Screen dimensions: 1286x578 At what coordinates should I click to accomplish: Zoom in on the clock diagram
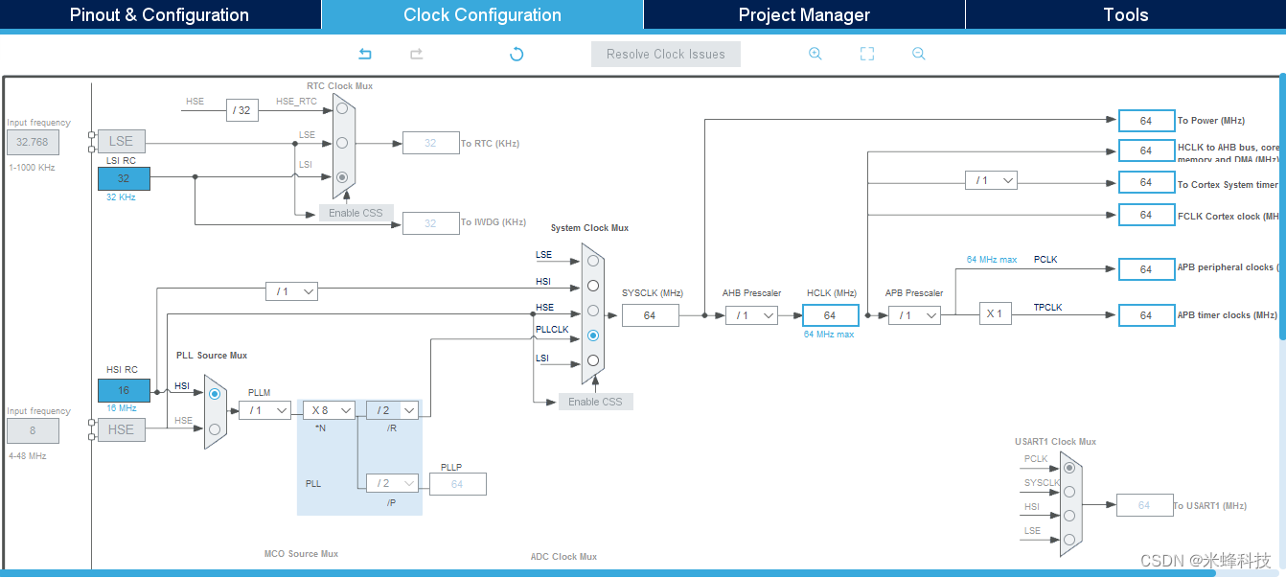pos(815,54)
